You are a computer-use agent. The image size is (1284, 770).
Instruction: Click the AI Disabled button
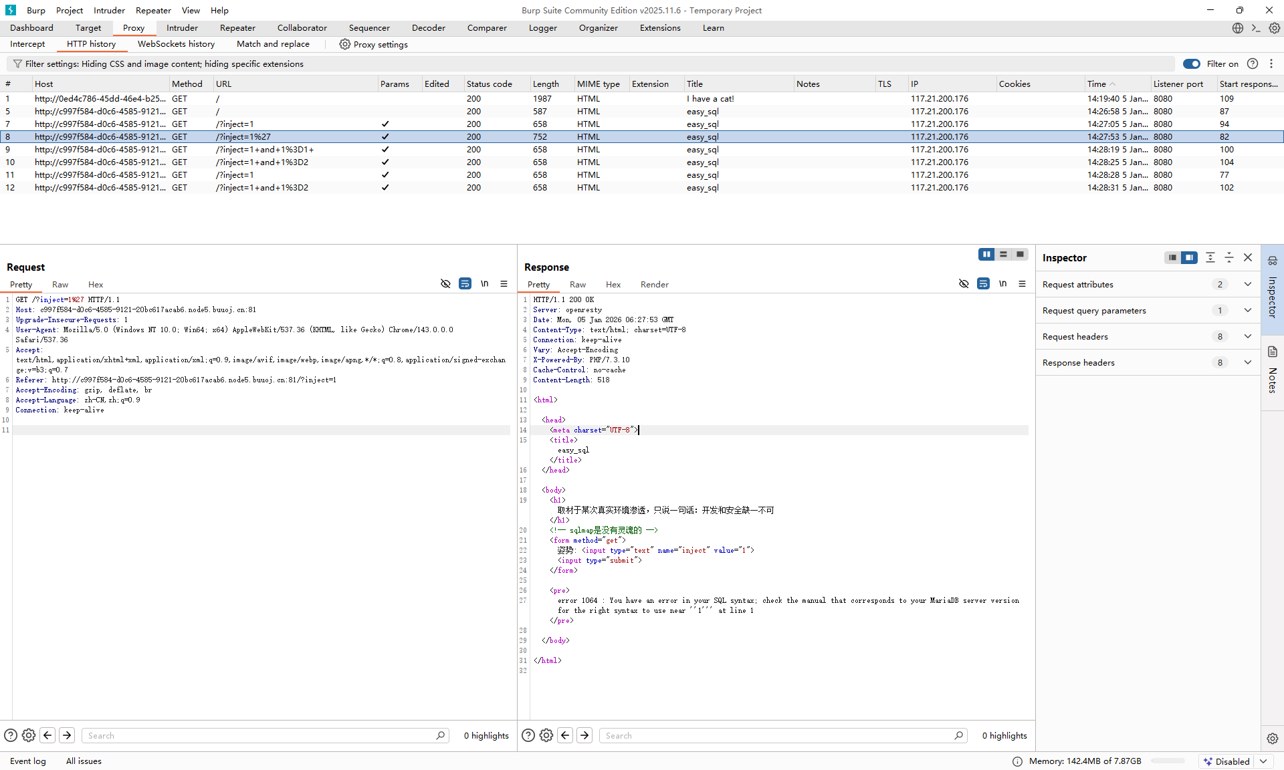pos(1227,761)
